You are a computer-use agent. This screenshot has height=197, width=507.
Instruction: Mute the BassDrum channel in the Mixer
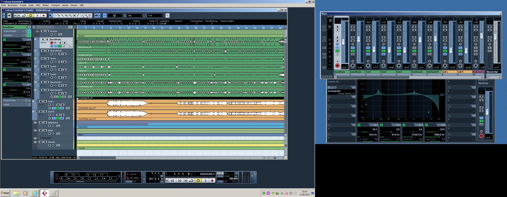[337, 26]
